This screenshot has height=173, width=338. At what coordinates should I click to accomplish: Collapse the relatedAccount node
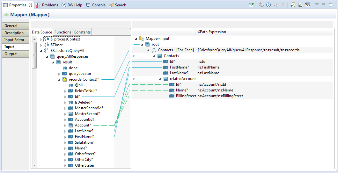[160, 79]
